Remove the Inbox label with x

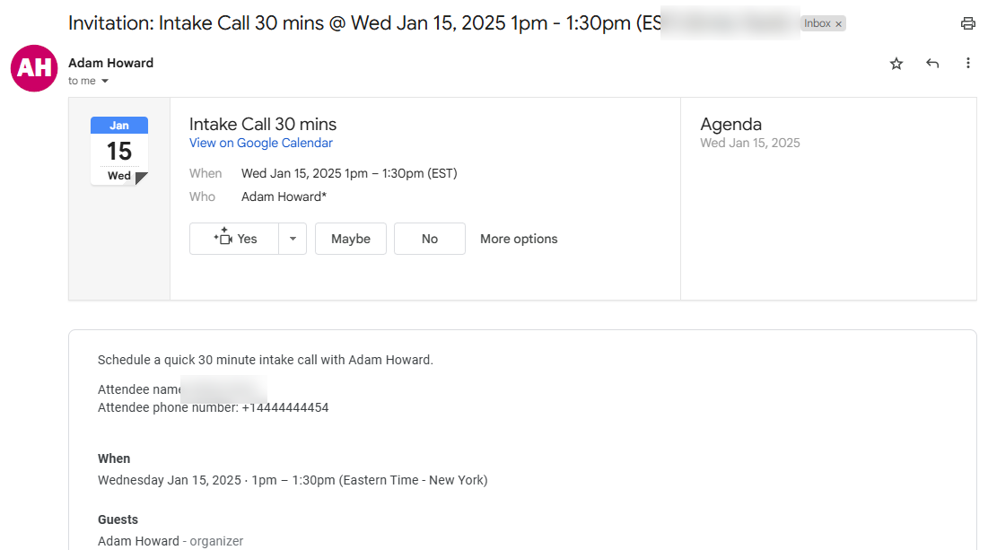[839, 24]
